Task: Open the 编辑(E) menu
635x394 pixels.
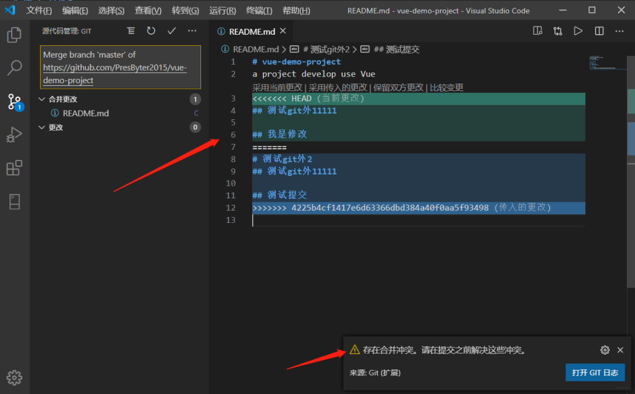Action: point(75,11)
